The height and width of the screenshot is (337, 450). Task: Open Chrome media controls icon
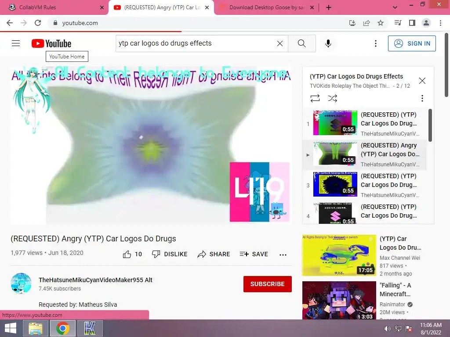tap(398, 23)
